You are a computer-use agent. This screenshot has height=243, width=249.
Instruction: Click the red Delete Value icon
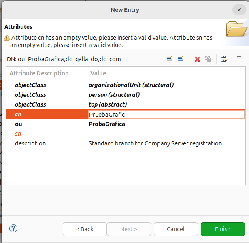[197, 59]
